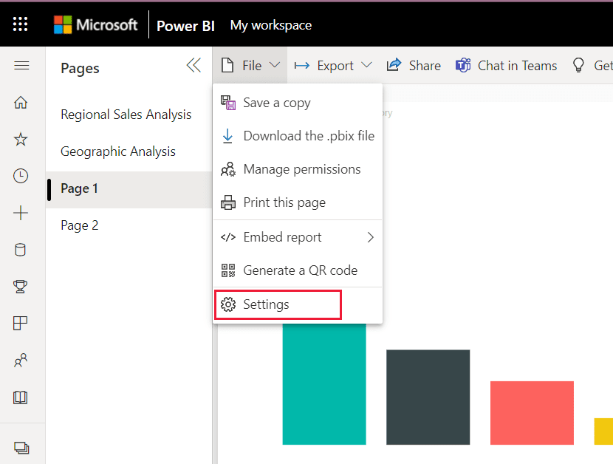Open Apps grid icon in sidebar
The width and height of the screenshot is (613, 464).
21,323
